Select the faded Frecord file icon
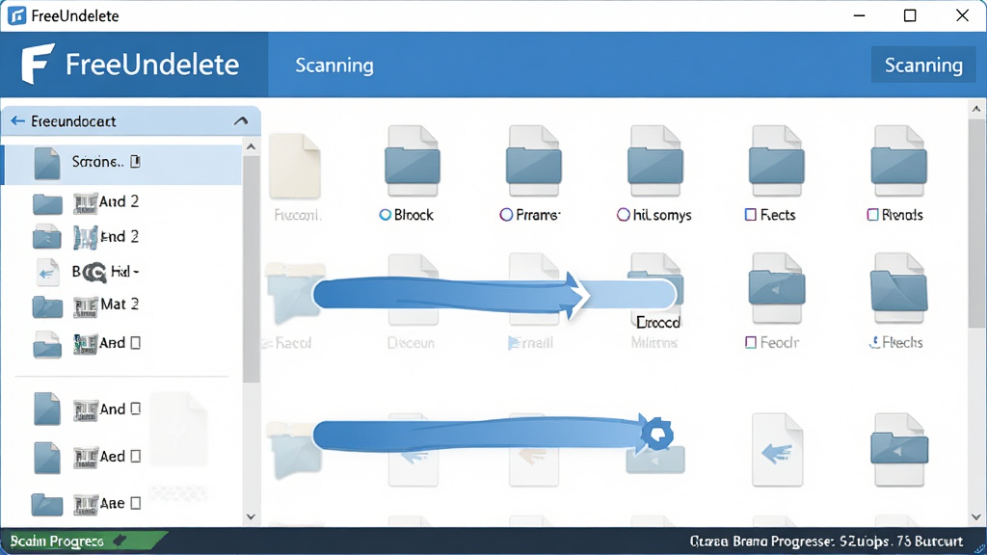This screenshot has height=555, width=987. point(295,166)
